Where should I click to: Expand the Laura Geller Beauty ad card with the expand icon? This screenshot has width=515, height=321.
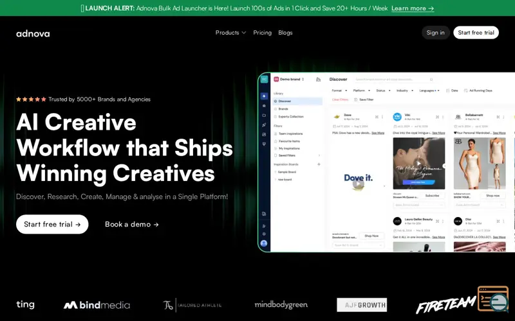click(437, 221)
